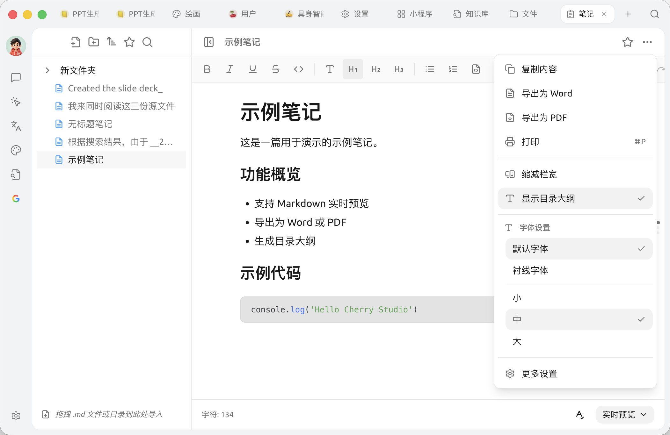Toggle 缩减栏宽 option
This screenshot has width=670, height=435.
point(575,174)
